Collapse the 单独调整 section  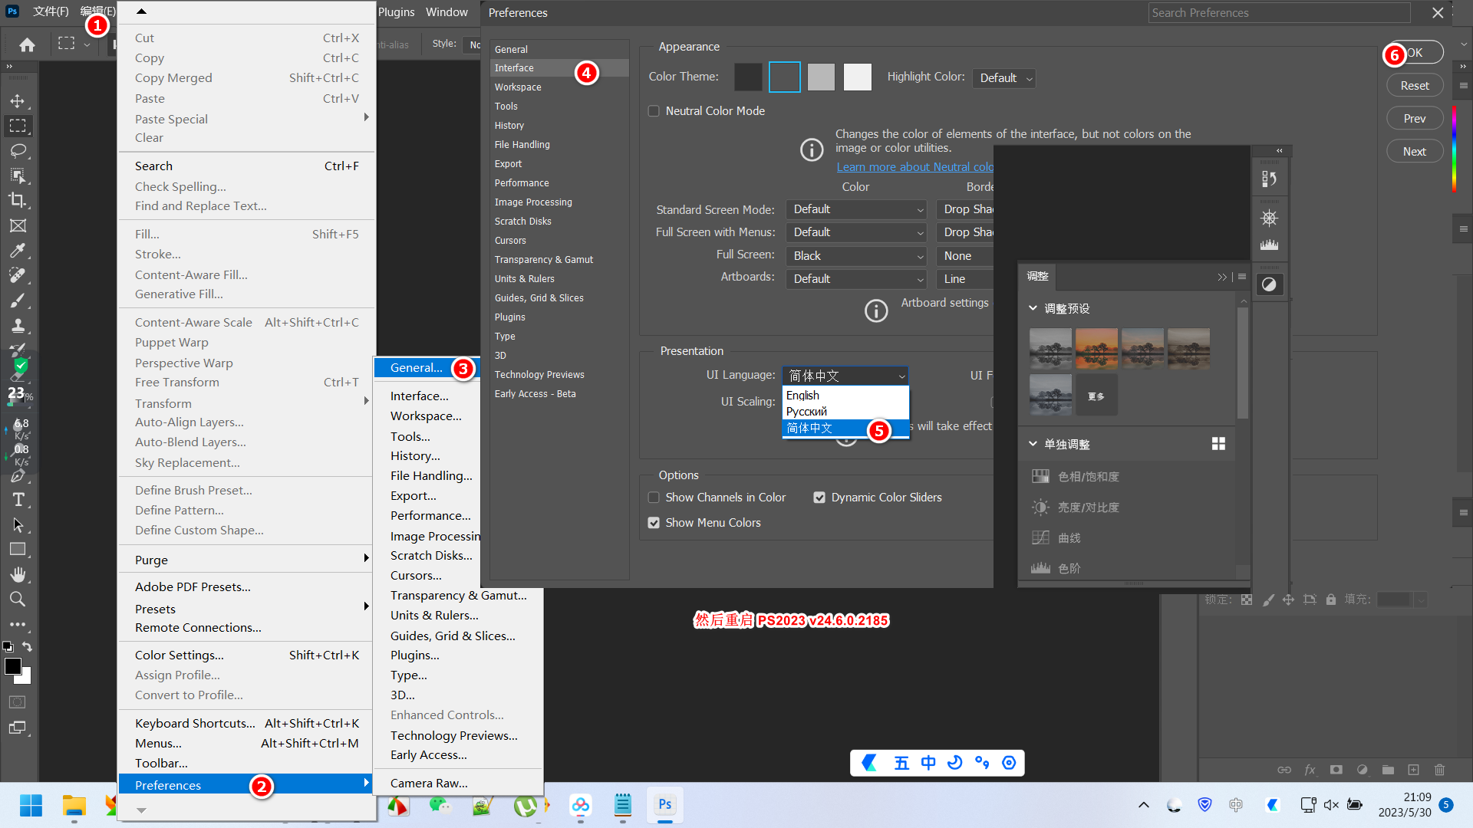1033,444
